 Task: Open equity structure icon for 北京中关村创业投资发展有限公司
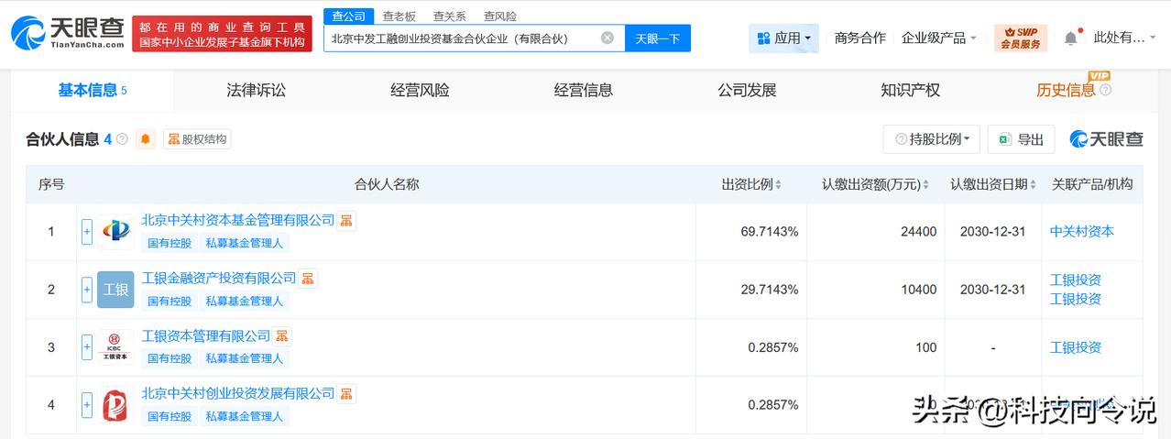(x=346, y=394)
